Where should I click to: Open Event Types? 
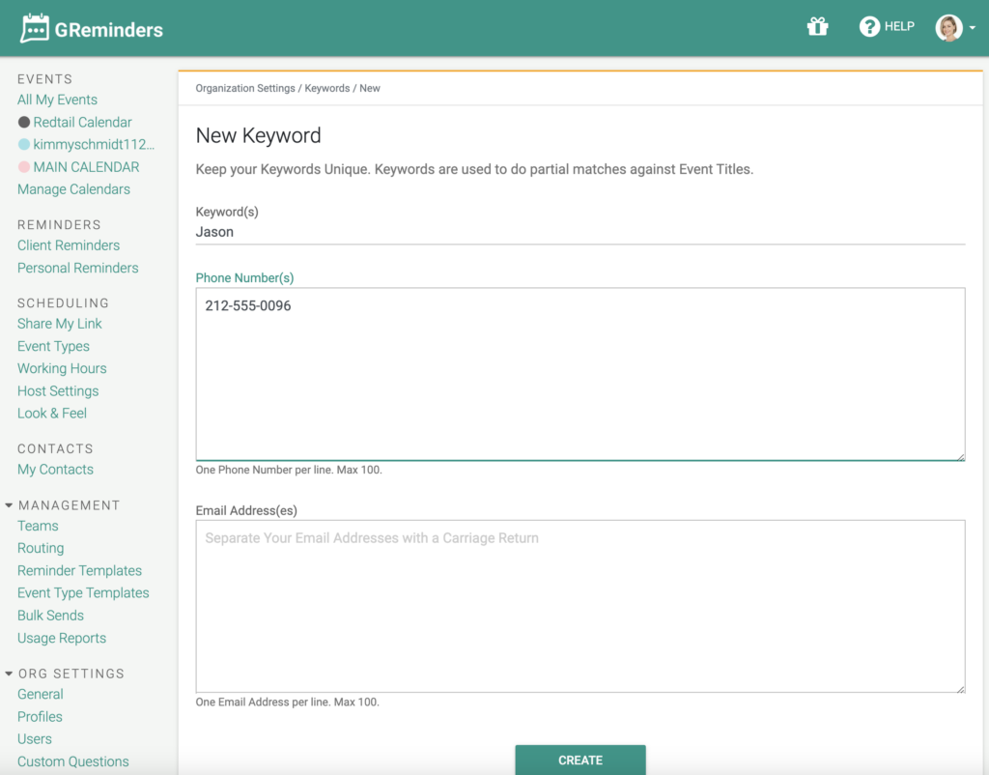coord(54,347)
